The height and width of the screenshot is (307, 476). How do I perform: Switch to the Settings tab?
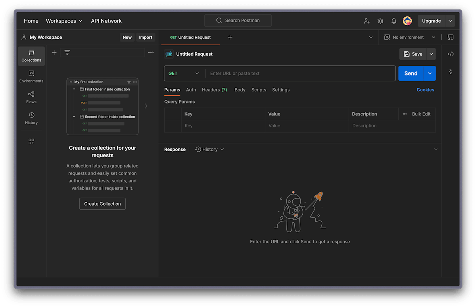[x=281, y=90]
